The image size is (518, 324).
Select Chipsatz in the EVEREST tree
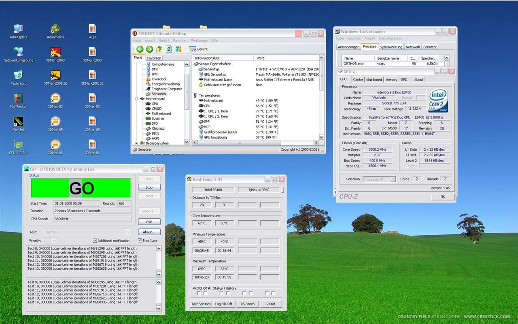click(158, 128)
